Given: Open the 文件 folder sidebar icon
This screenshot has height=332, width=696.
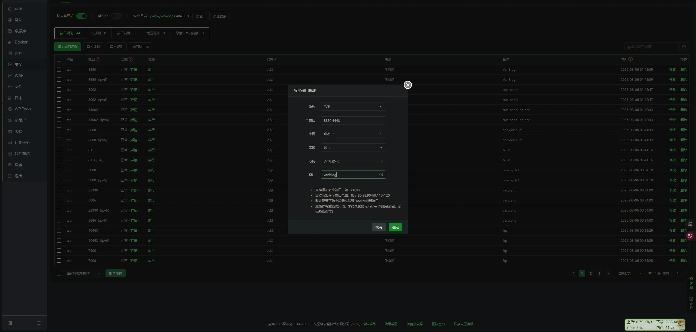Looking at the screenshot, I should (10, 87).
